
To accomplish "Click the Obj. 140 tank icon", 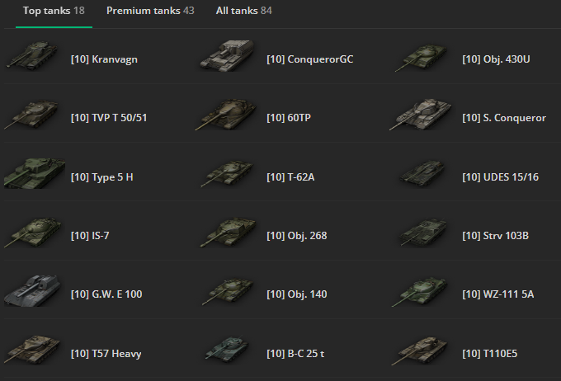I will click(228, 292).
